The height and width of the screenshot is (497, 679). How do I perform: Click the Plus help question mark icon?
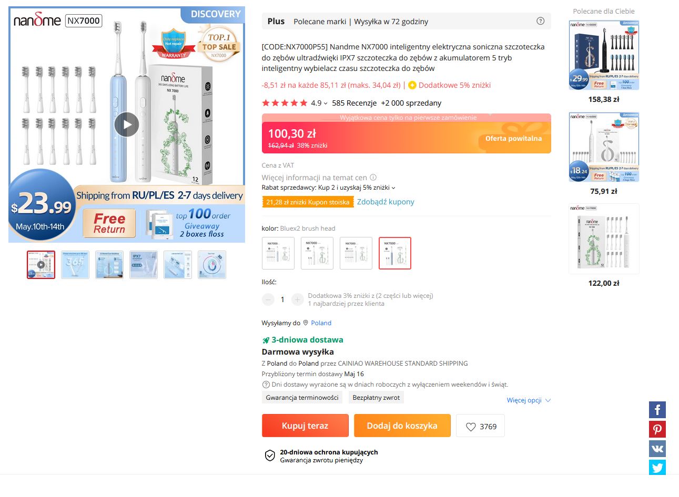(x=540, y=21)
